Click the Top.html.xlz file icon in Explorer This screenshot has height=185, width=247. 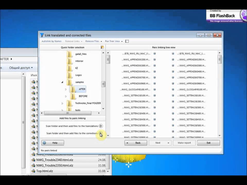point(33,171)
